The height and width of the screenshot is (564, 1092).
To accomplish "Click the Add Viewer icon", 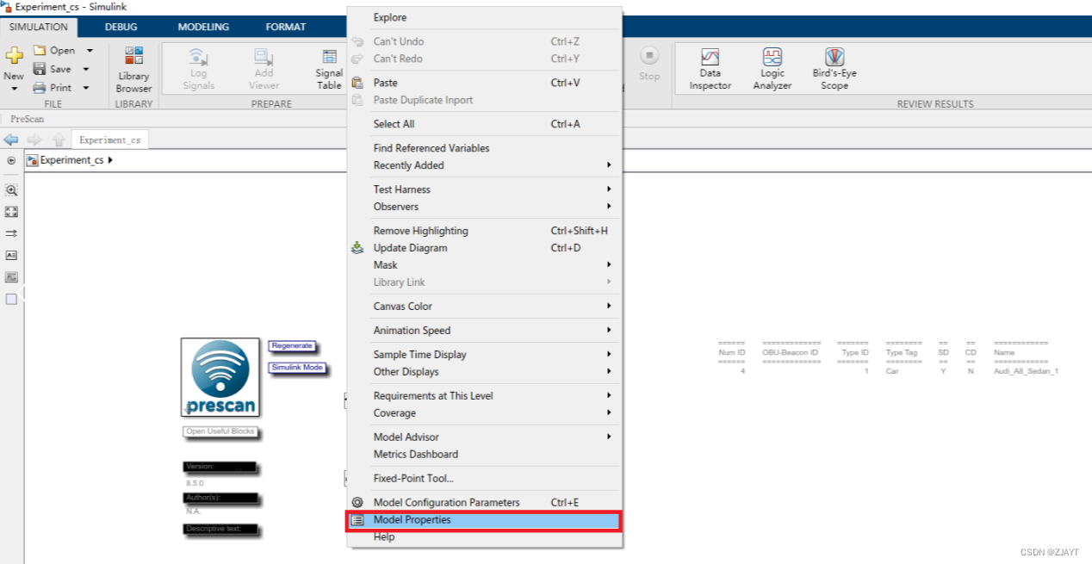I will (264, 57).
